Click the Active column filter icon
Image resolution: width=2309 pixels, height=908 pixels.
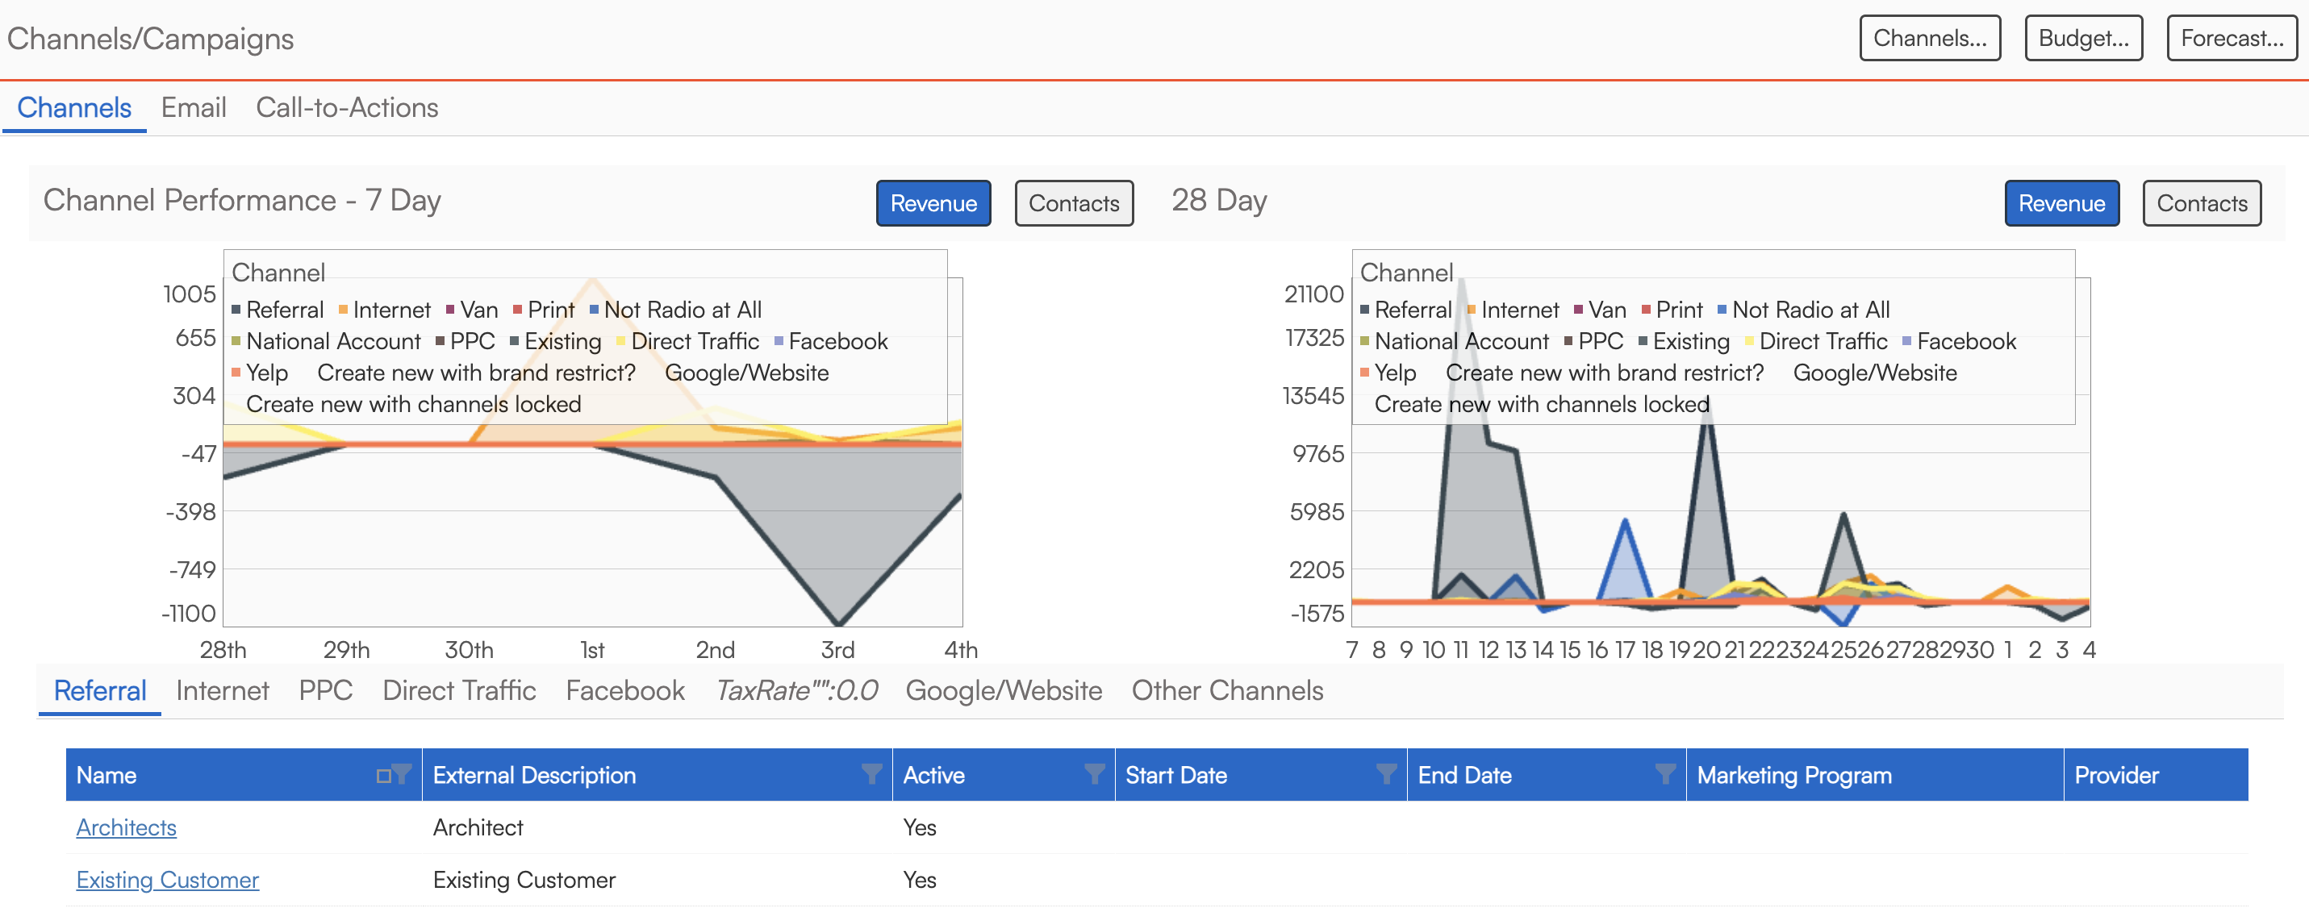(1093, 773)
